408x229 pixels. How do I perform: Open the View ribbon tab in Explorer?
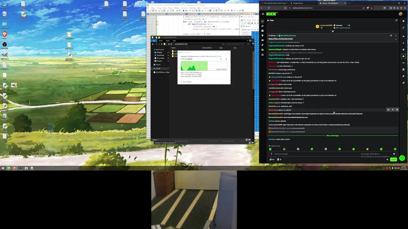(174, 41)
